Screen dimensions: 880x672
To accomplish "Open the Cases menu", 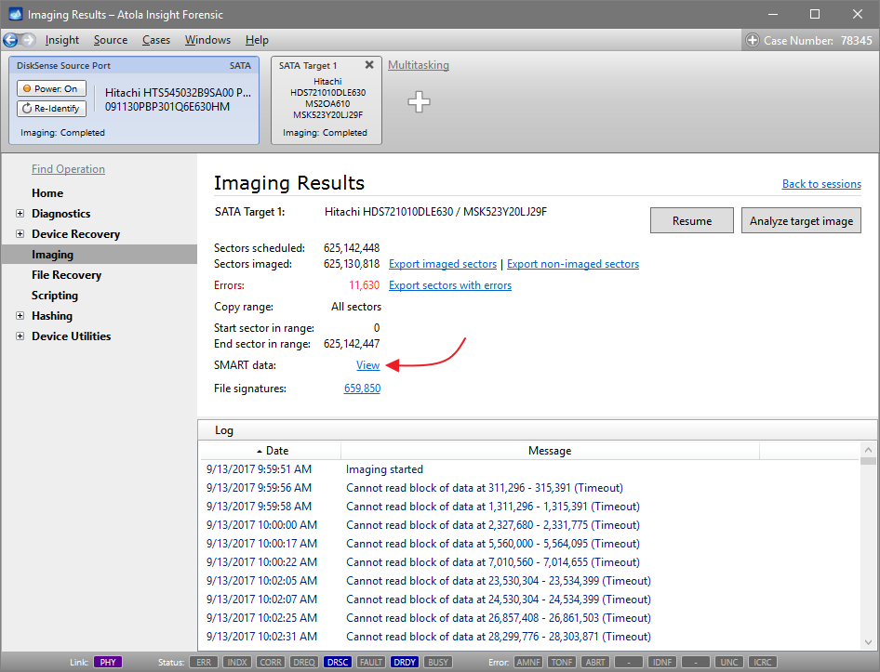I will point(156,40).
